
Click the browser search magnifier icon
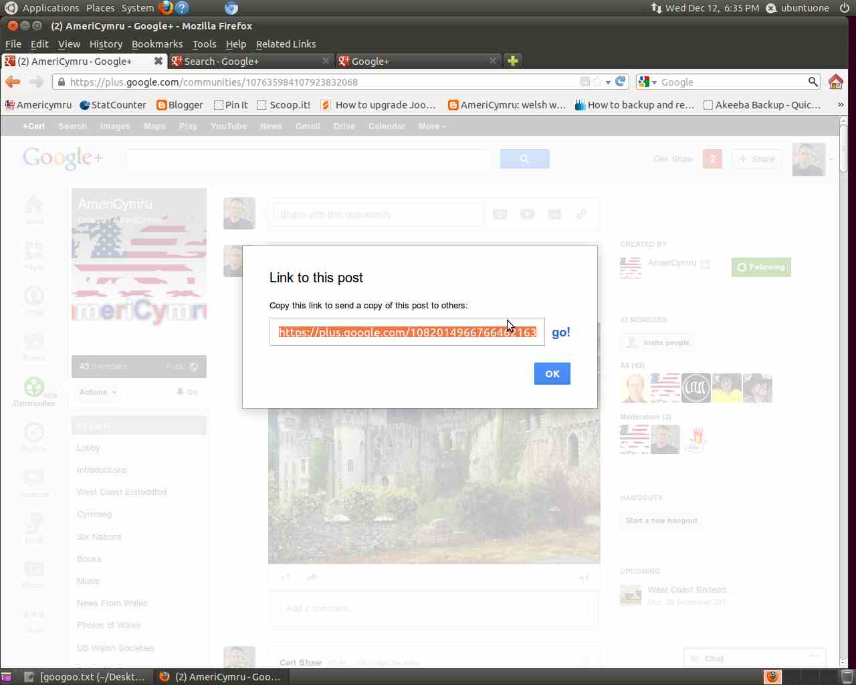[x=813, y=82]
